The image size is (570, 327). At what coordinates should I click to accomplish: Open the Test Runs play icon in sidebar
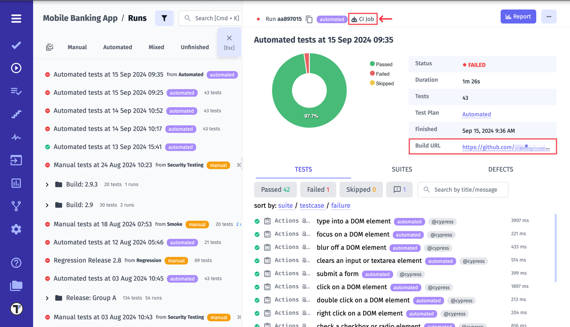tap(16, 68)
